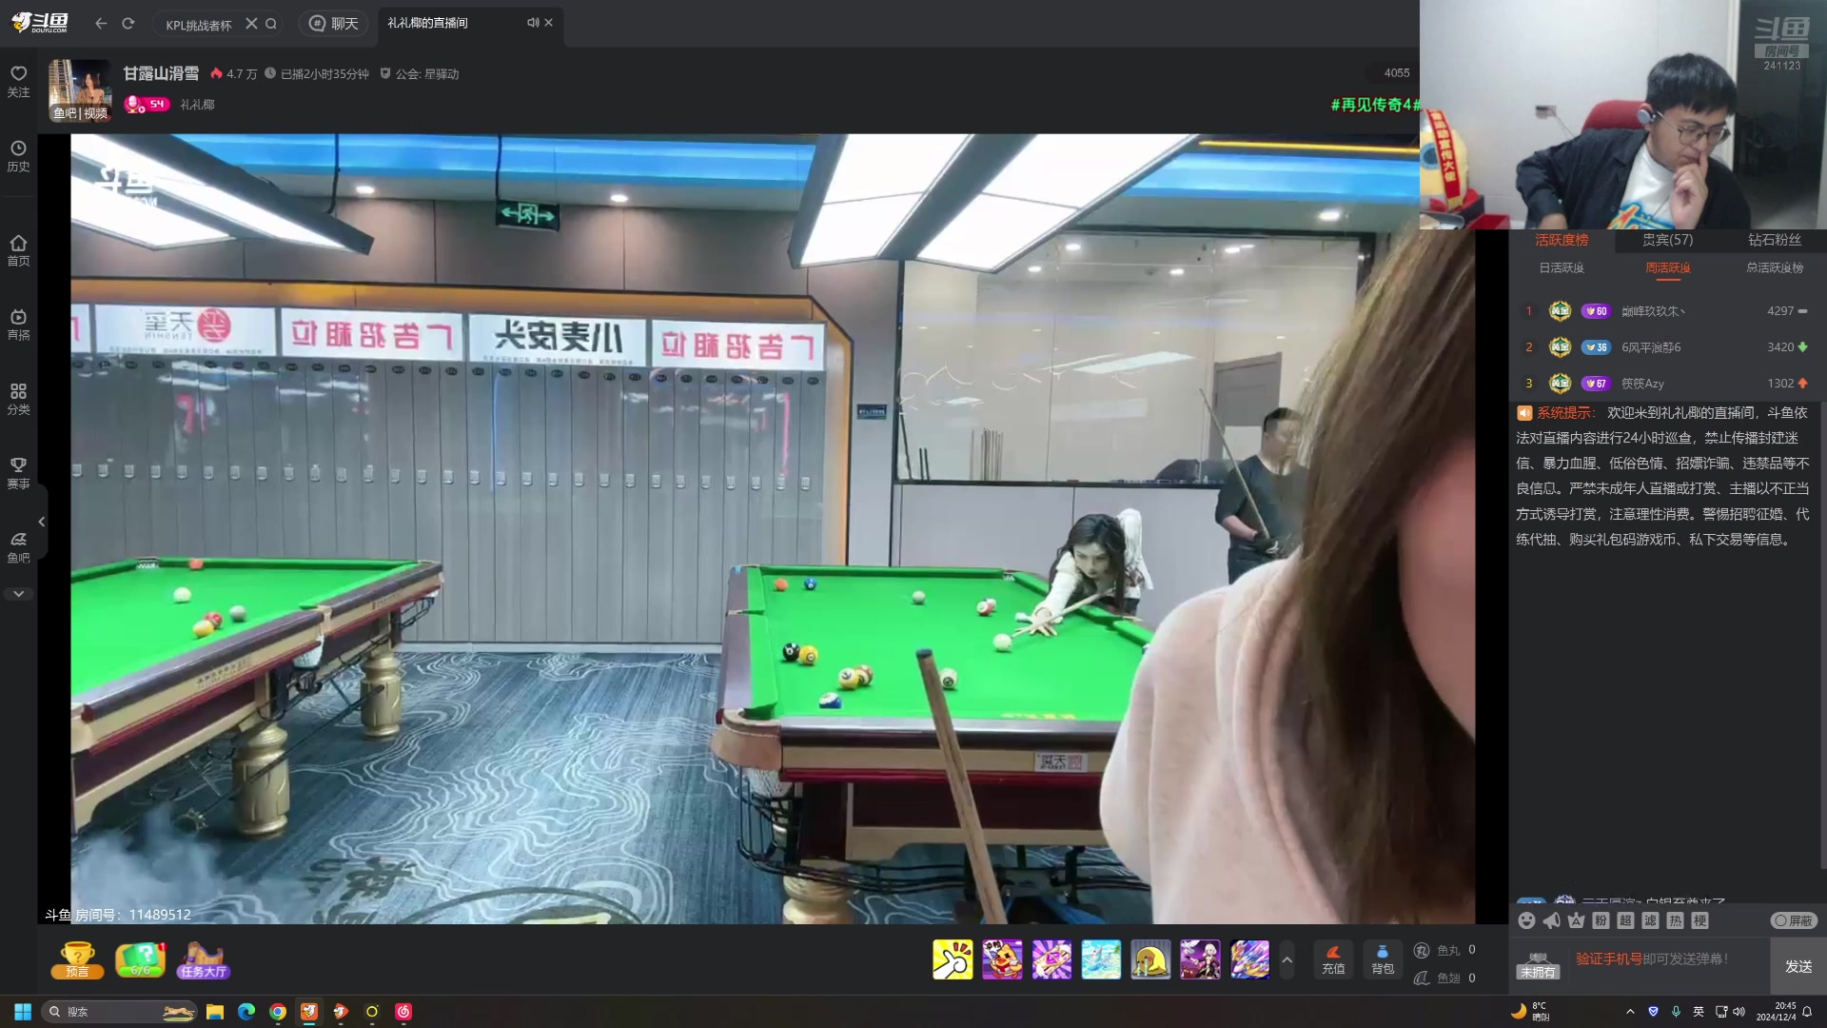The height and width of the screenshot is (1028, 1827).
Task: Close the 礼礼椰的直播间 tab
Action: coord(549,23)
